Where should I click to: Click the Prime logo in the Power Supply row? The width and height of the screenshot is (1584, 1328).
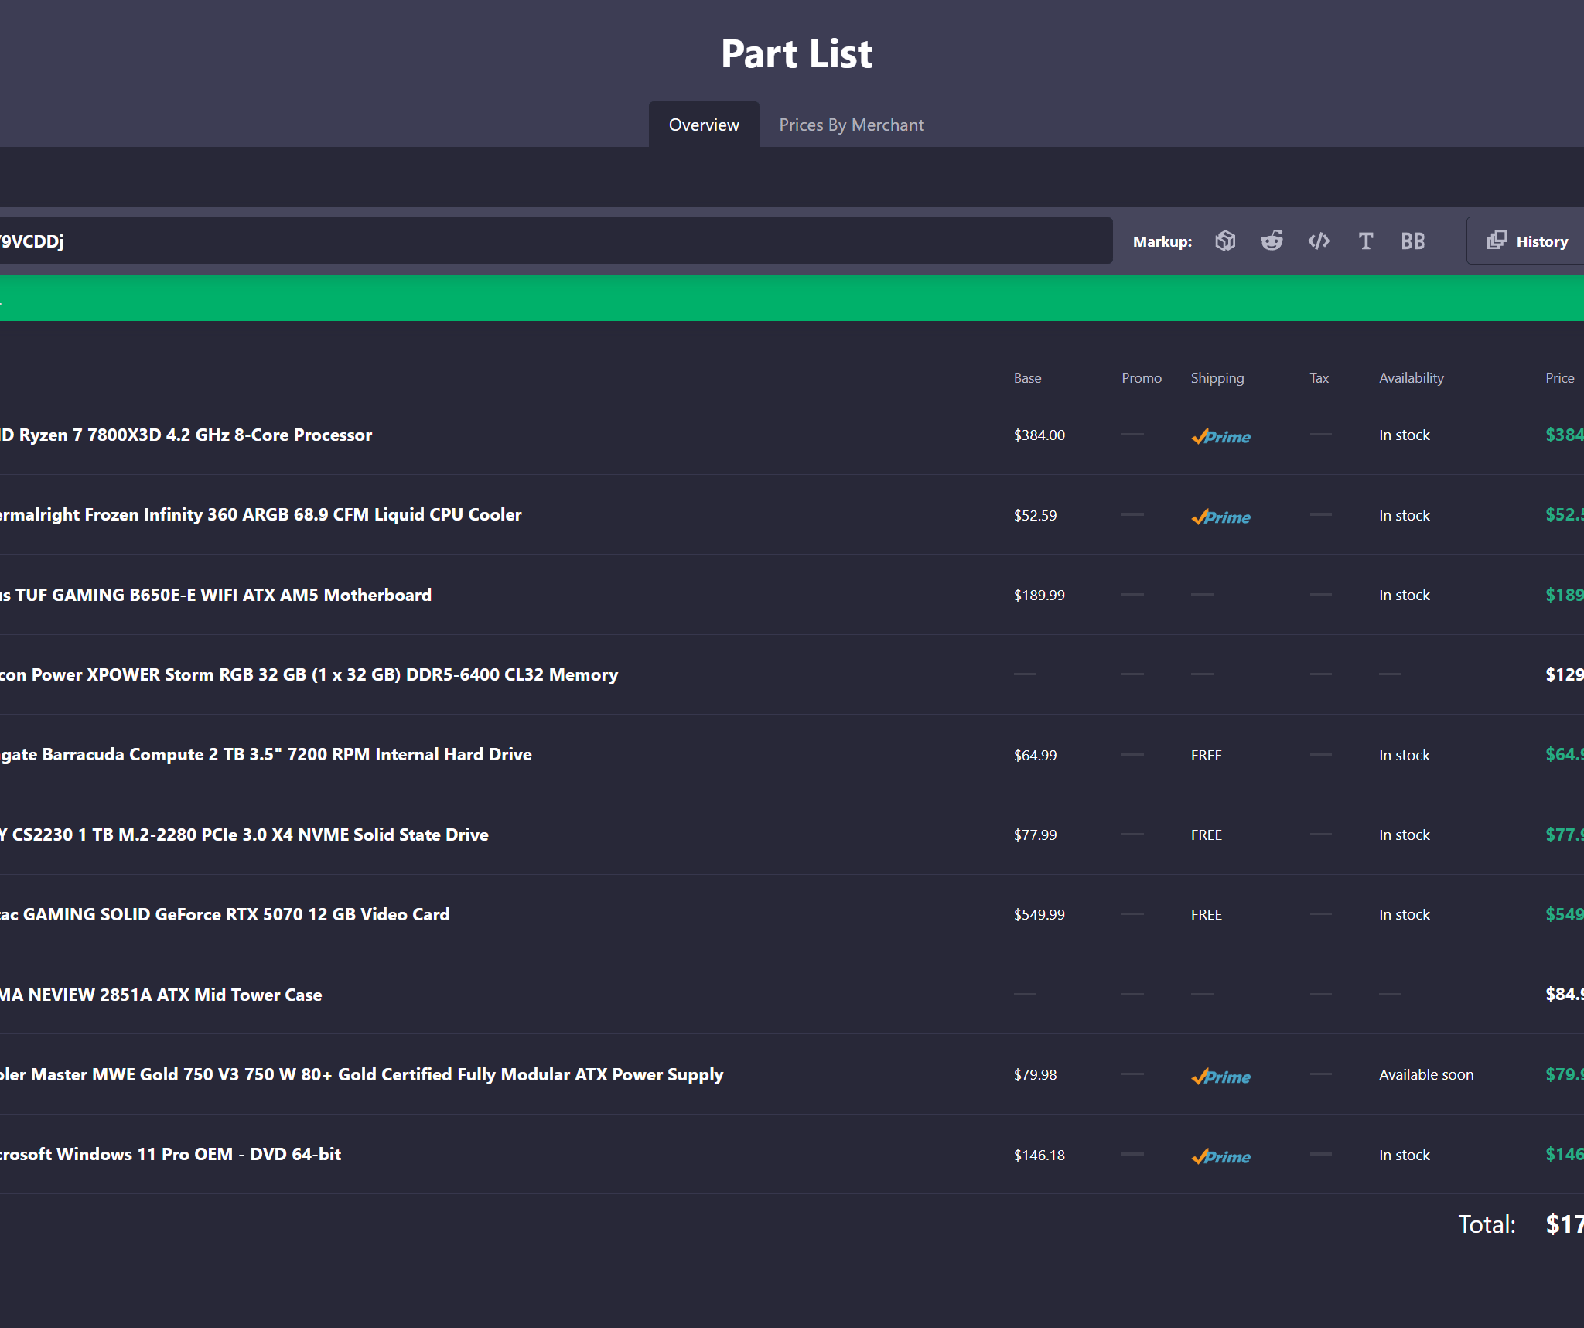(x=1220, y=1076)
